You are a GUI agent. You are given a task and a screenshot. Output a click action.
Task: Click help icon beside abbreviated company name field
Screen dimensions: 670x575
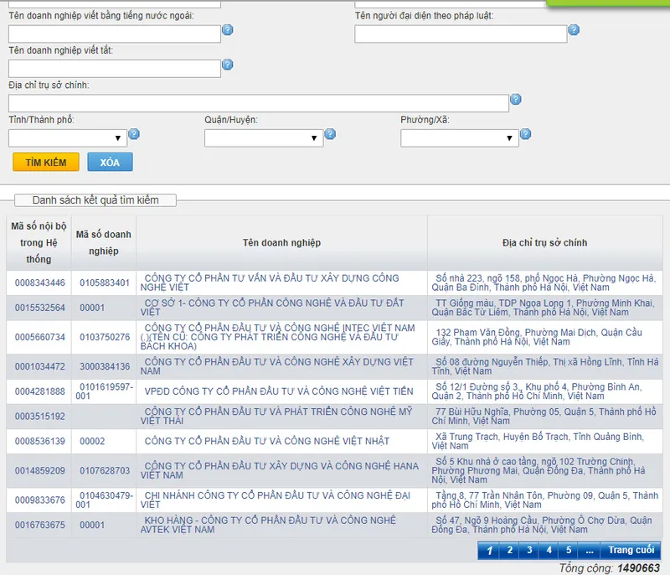click(x=227, y=65)
